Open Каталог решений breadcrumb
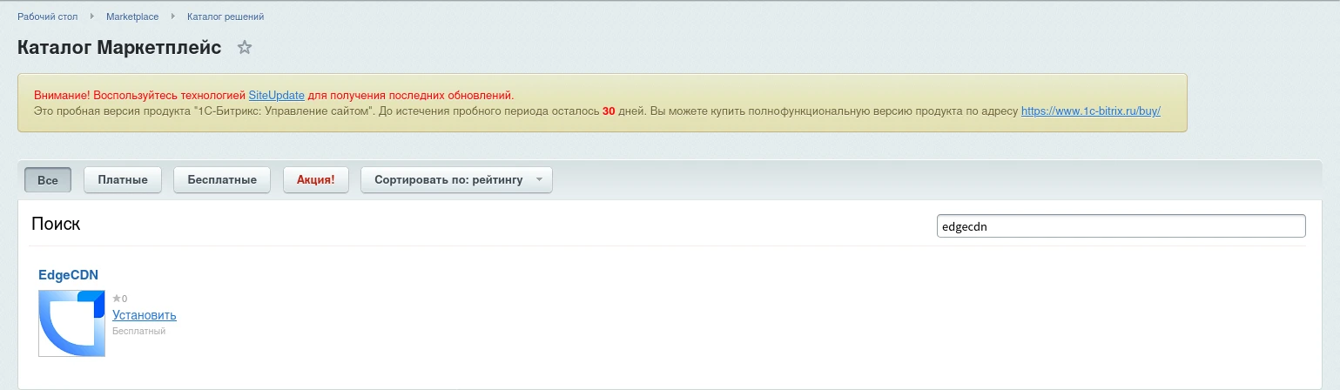 pos(226,17)
